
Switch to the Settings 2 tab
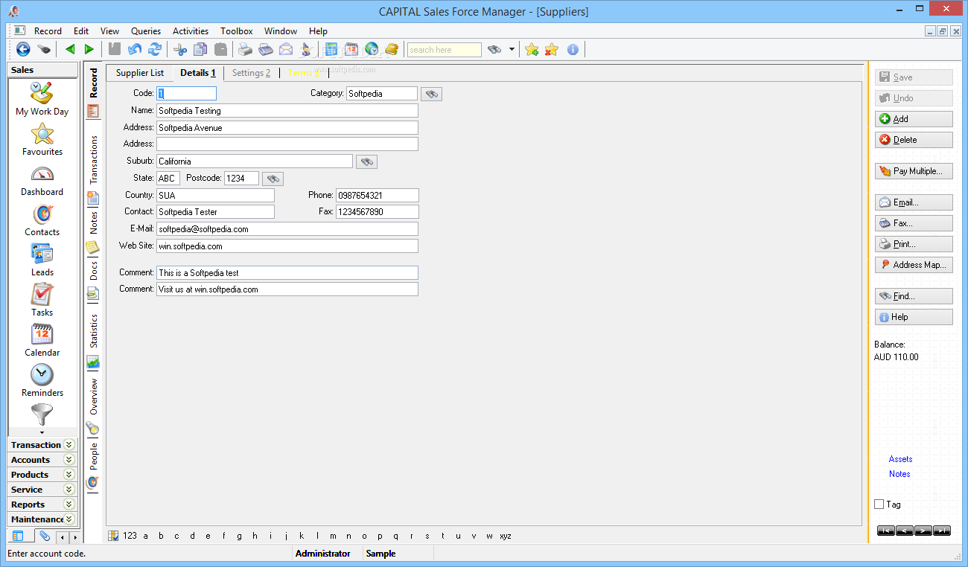pos(251,73)
